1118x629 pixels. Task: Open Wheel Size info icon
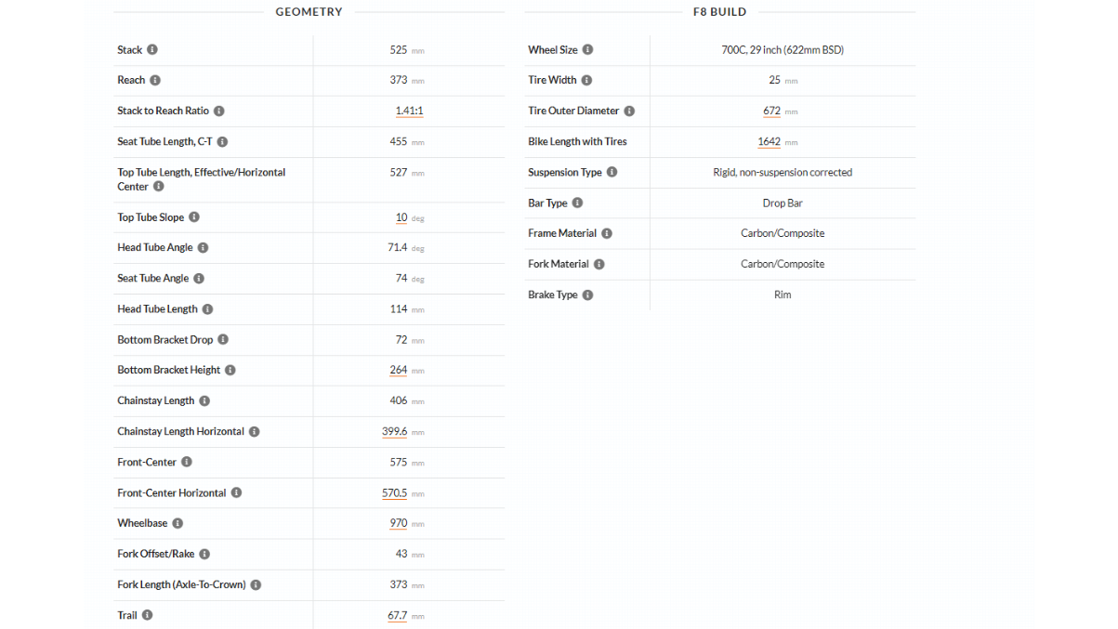[587, 50]
